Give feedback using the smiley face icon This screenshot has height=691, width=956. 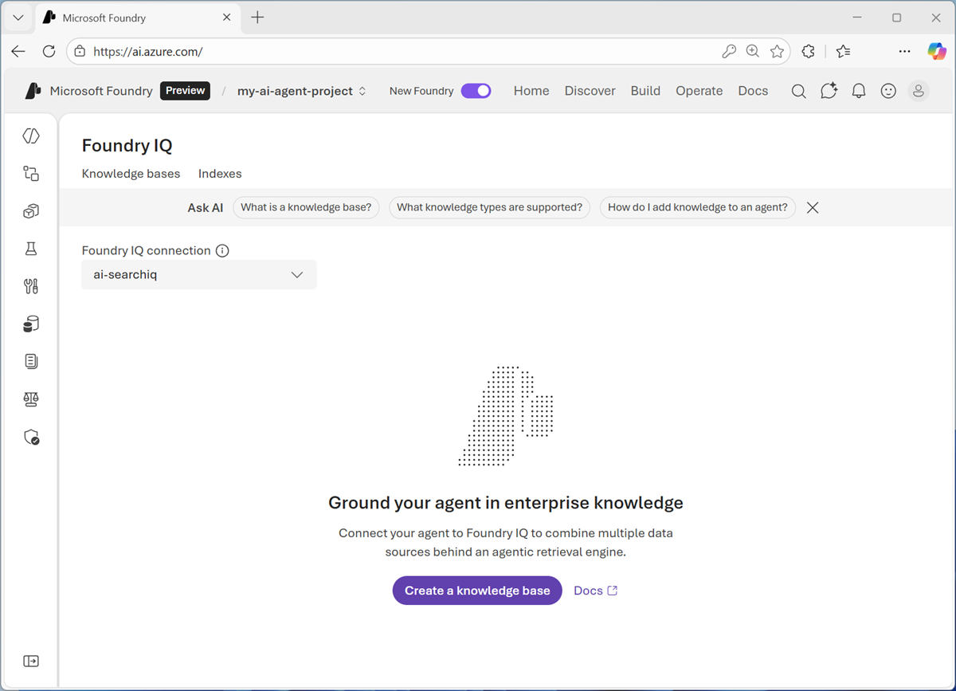[x=888, y=91]
